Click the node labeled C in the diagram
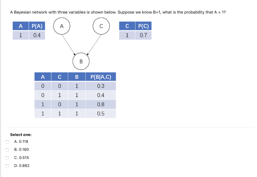Image resolution: width=257 pixels, height=177 pixels. click(101, 26)
